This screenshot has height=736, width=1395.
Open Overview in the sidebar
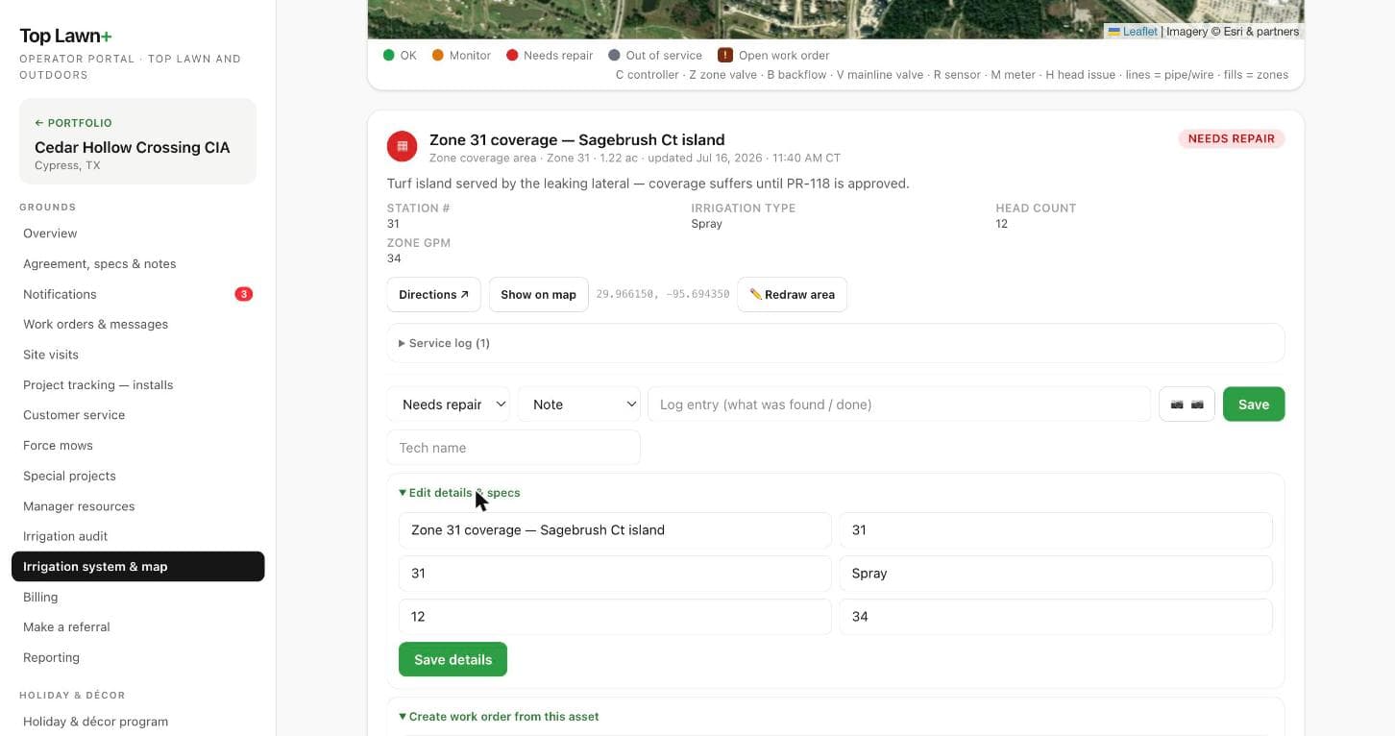[138, 233]
